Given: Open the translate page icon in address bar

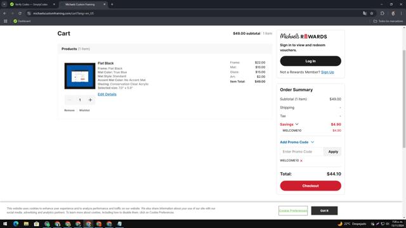Looking at the screenshot, I should coord(365,13).
